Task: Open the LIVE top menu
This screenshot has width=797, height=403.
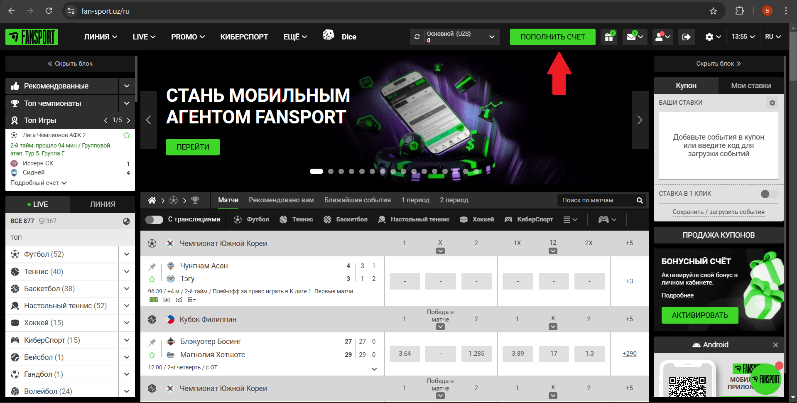Action: coord(144,37)
